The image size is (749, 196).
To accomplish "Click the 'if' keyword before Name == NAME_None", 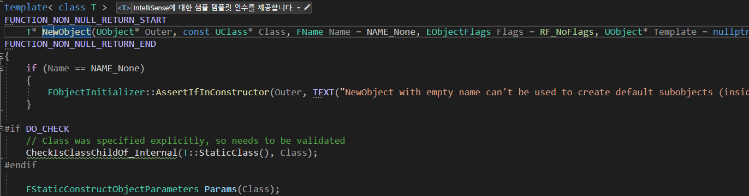I will coord(31,68).
